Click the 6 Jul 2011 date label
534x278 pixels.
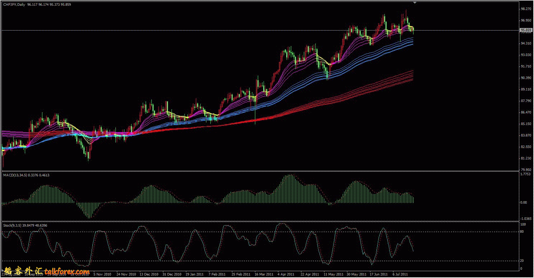tap(401, 274)
